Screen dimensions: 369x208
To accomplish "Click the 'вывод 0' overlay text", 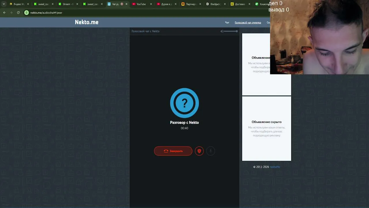I will click(278, 10).
